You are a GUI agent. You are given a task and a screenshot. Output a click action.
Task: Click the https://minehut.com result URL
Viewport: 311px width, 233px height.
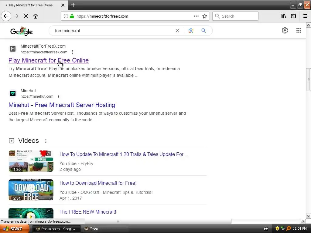[37, 96]
